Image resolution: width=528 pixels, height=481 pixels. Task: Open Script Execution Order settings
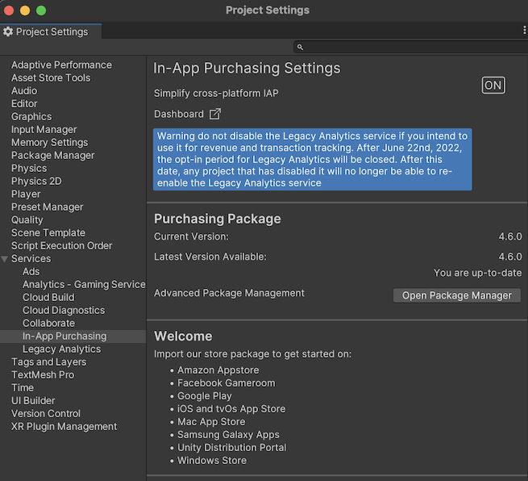(61, 246)
